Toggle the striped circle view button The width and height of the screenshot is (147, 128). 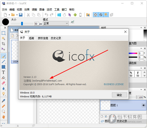coord(101,15)
